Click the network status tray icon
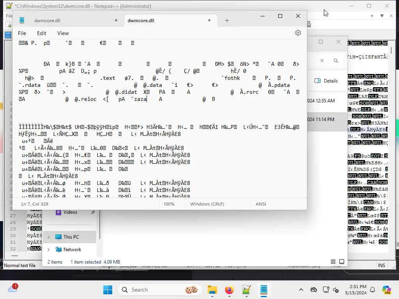The image size is (399, 299). coord(326,290)
